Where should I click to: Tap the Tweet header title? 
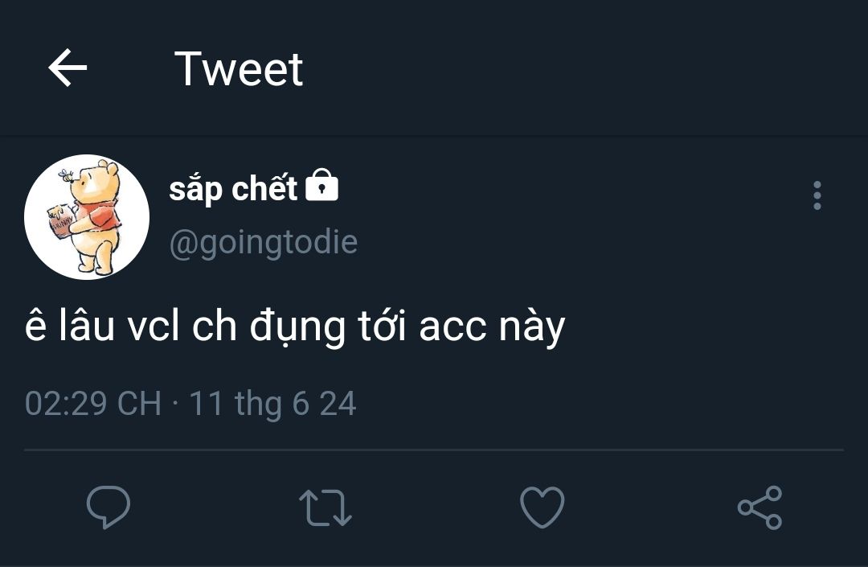point(239,68)
